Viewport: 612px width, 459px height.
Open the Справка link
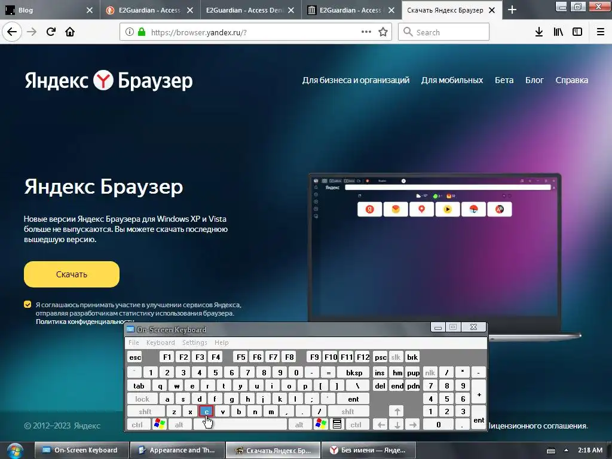coord(572,80)
